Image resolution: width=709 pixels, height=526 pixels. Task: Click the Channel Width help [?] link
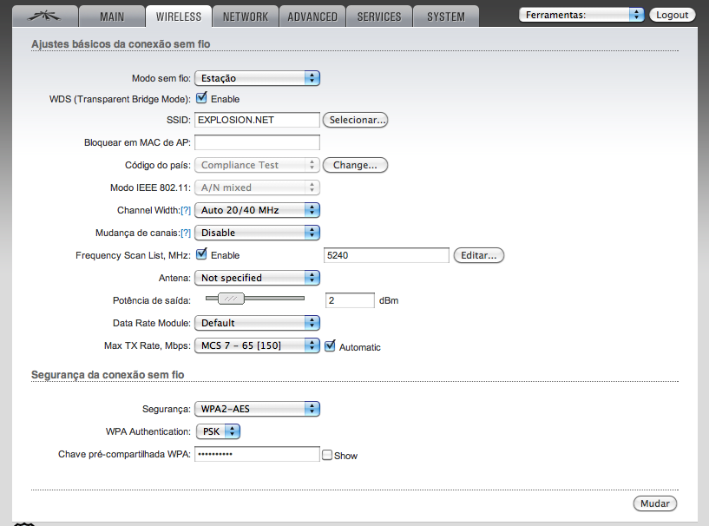[185, 210]
